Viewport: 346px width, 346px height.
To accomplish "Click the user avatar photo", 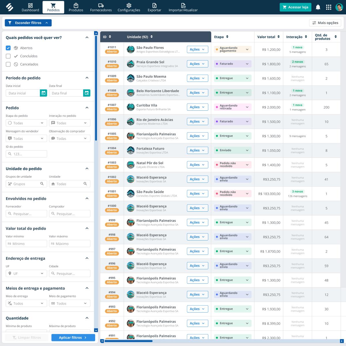I will pyautogui.click(x=339, y=7).
